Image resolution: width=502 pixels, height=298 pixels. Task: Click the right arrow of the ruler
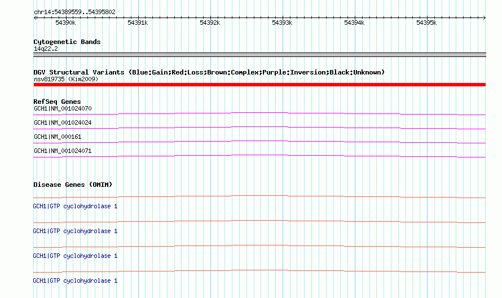(x=485, y=17)
